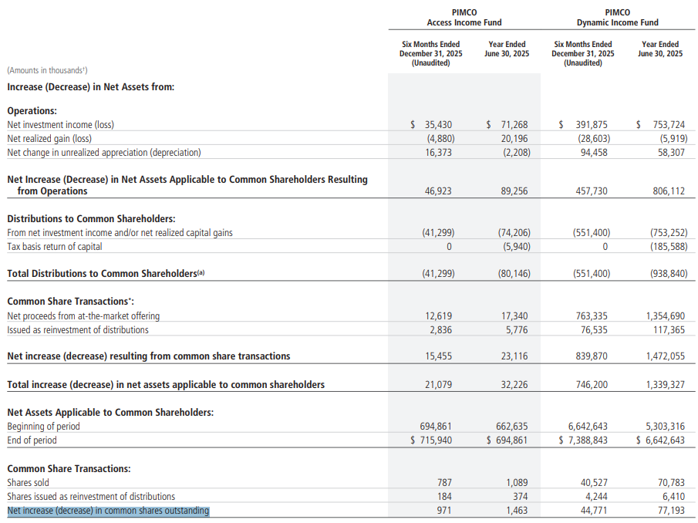The height and width of the screenshot is (523, 698).
Task: Click 'Shares issued as reinvestment of distributions' label
Action: (x=91, y=496)
